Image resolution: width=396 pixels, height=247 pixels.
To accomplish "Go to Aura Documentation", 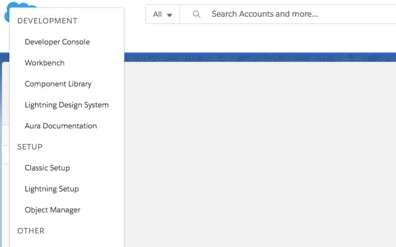I will click(x=61, y=126).
